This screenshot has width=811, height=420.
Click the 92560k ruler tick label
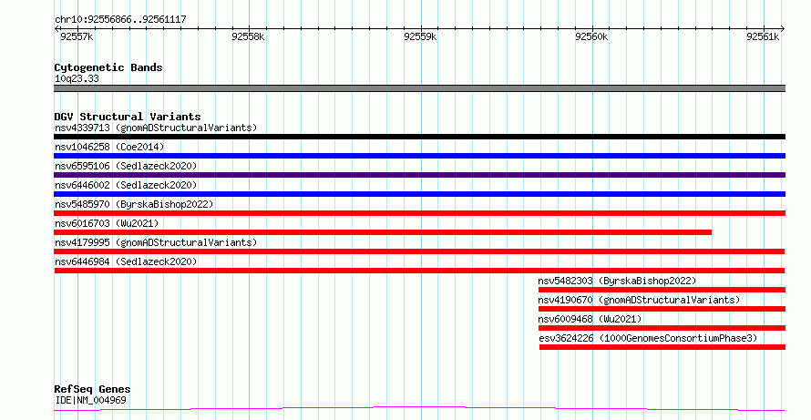[x=591, y=36]
